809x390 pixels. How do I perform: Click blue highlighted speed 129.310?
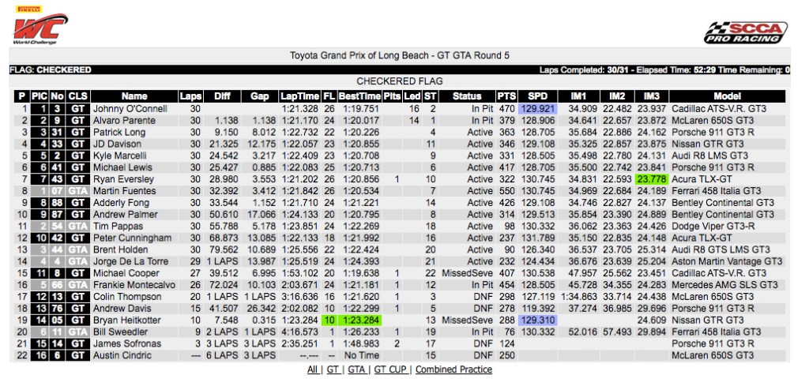point(537,320)
